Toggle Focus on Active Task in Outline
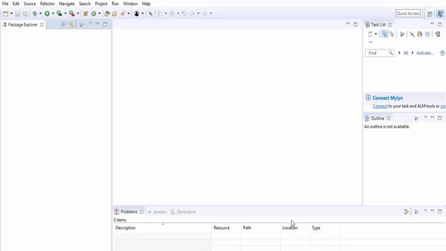Viewport: 446px width, 251px height. [x=417, y=118]
